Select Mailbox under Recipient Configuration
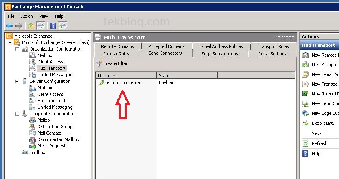 pos(45,120)
